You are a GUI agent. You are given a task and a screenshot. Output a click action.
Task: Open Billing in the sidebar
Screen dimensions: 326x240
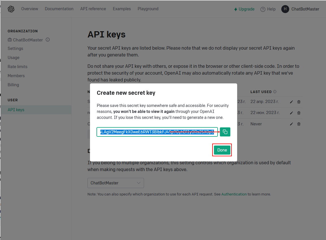pyautogui.click(x=13, y=85)
